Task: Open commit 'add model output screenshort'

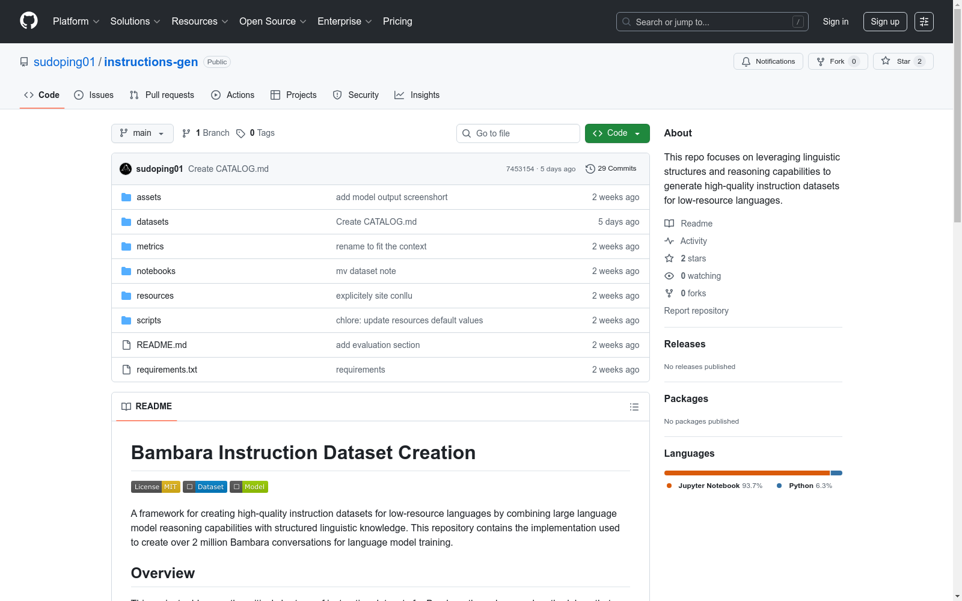Action: [x=392, y=197]
